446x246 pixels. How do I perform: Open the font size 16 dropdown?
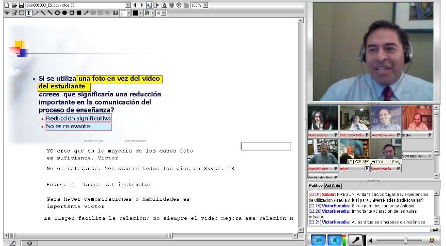click(x=163, y=13)
